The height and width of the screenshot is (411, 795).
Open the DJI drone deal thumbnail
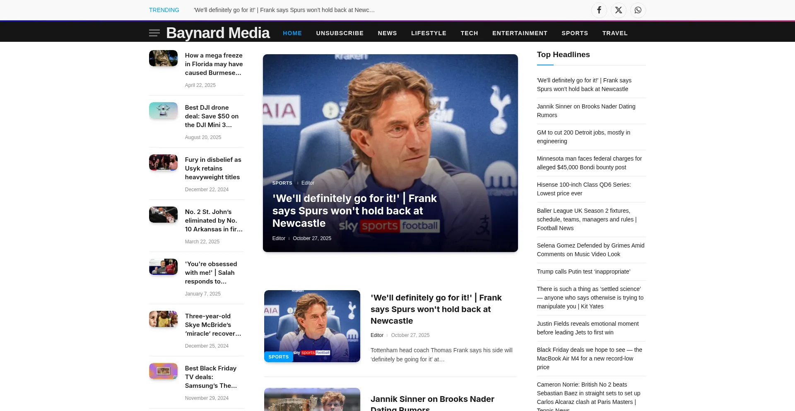tap(163, 111)
